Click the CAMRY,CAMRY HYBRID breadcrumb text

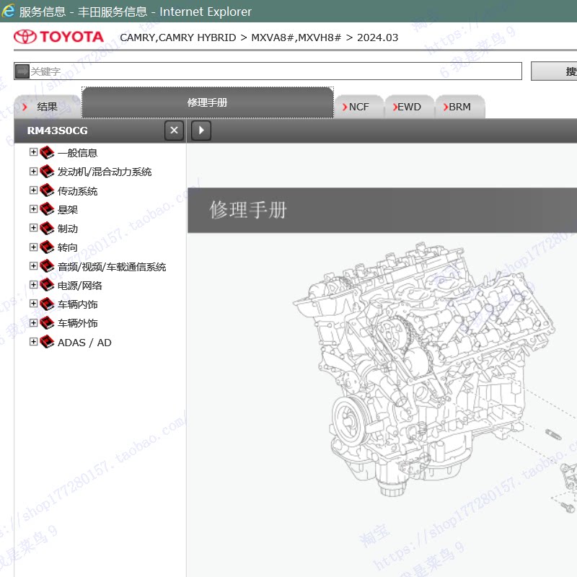tap(178, 38)
